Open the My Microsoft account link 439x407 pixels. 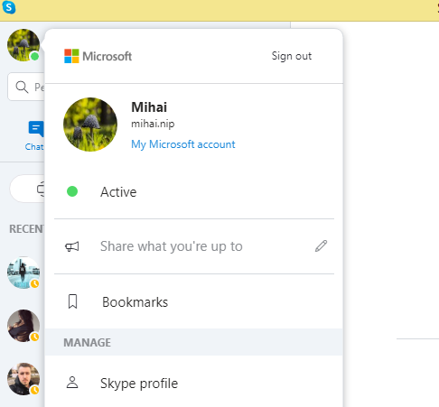183,144
